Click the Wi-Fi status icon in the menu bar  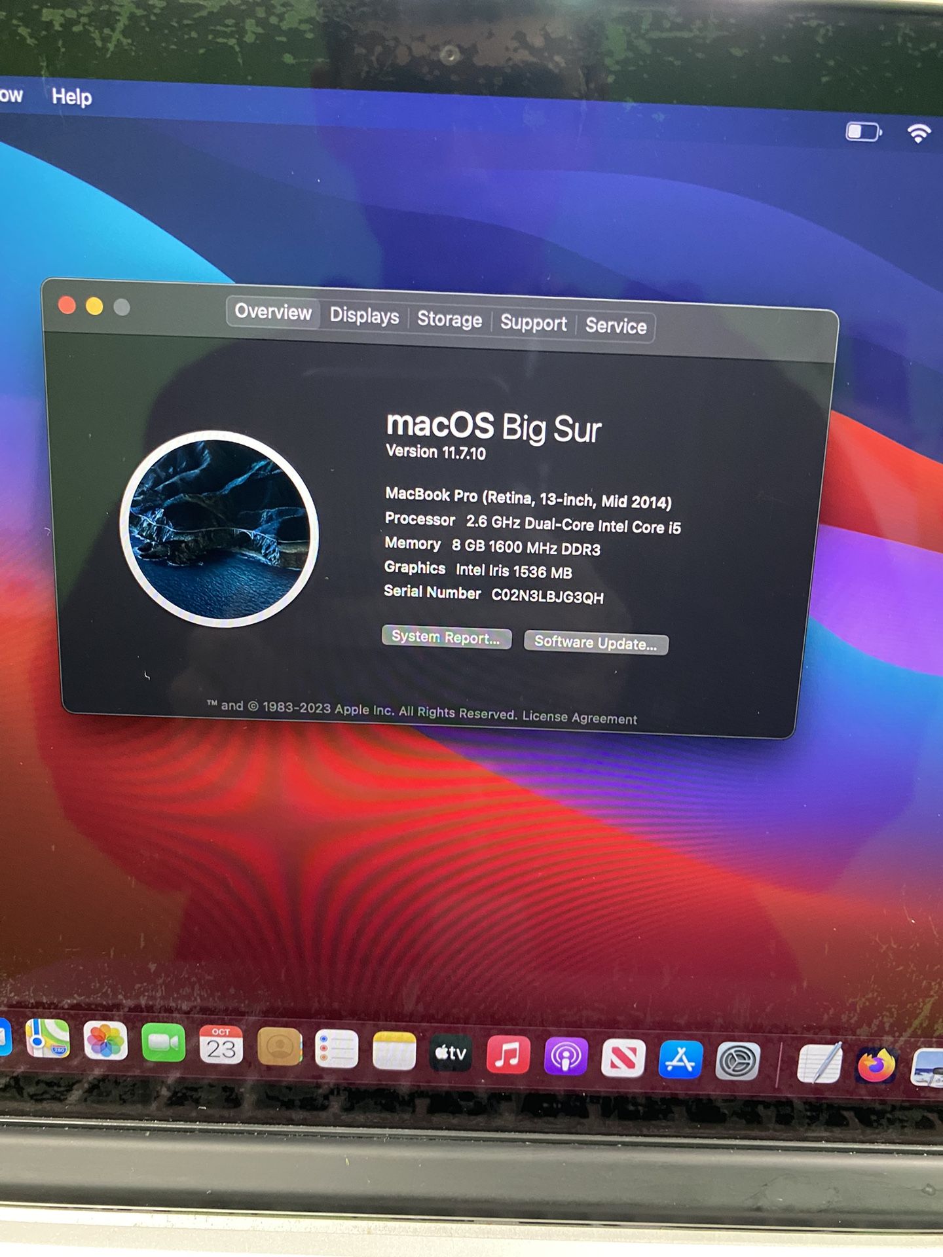coord(919,134)
